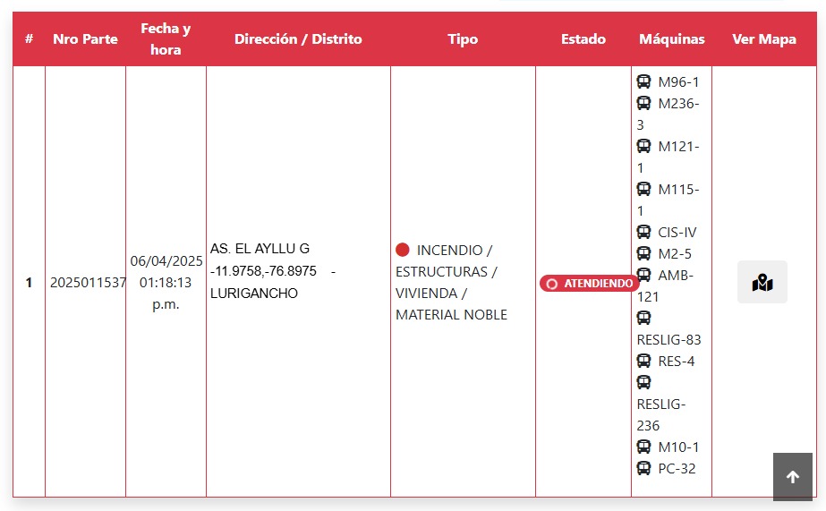826x511 pixels.
Task: Click the AS. EL AYLLU G address text
Action: (x=260, y=249)
